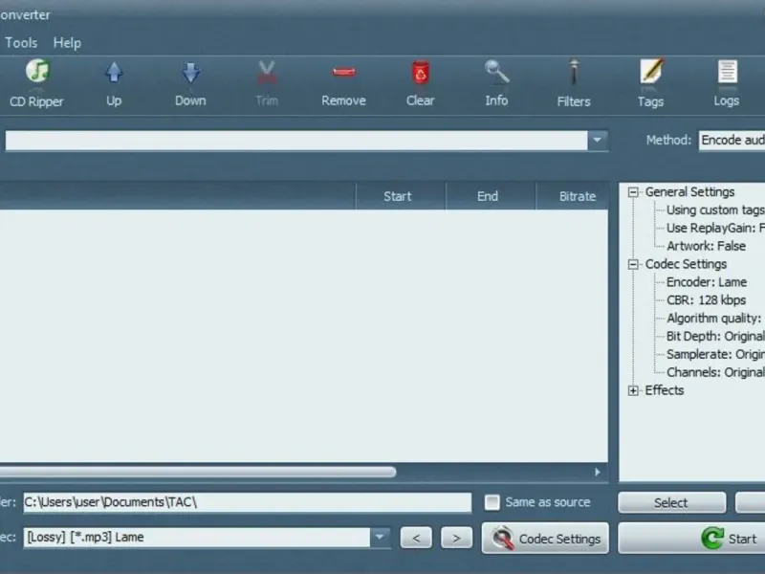Click the 'Effects' tree label
Image resolution: width=765 pixels, height=574 pixels.
click(x=665, y=390)
